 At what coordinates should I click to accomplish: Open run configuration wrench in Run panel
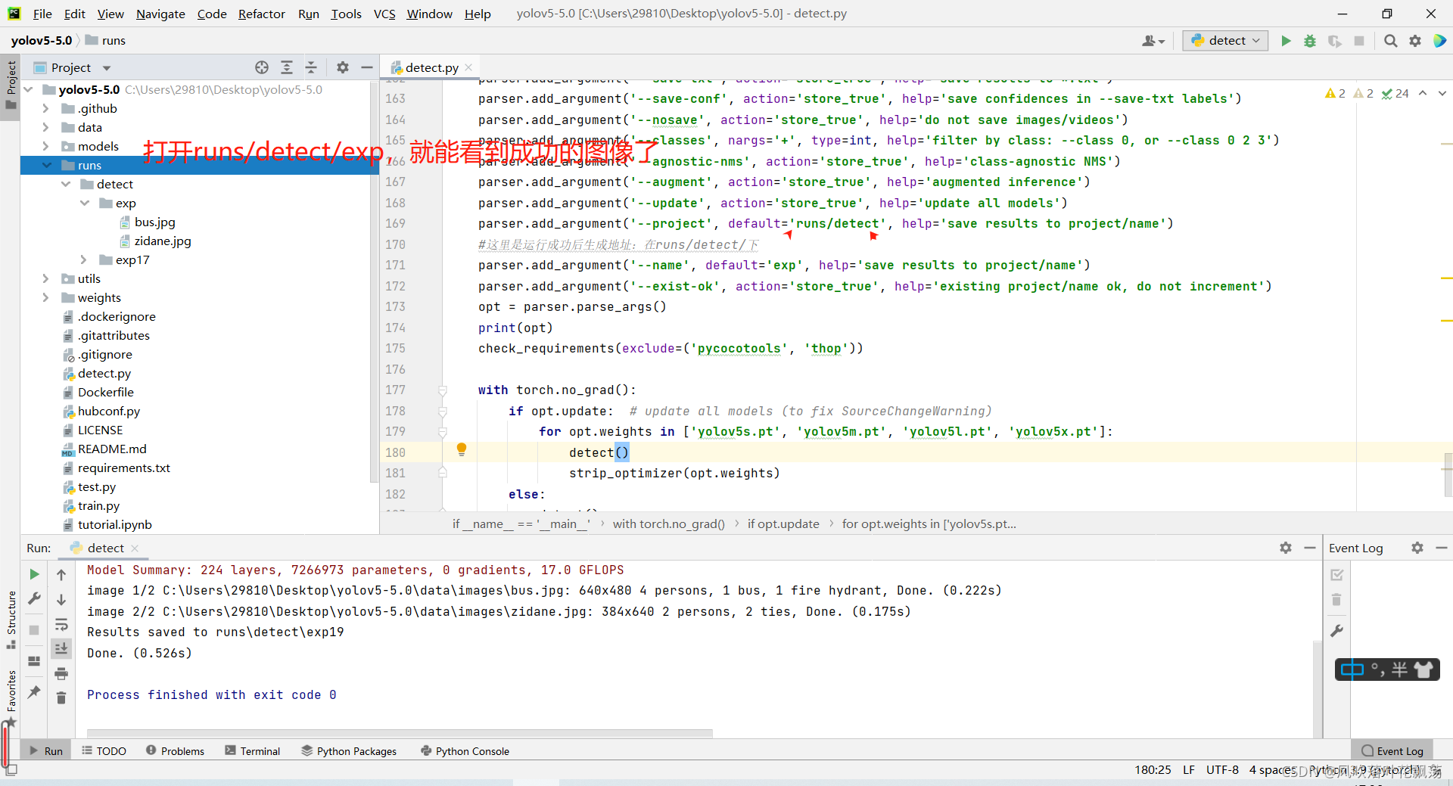(x=34, y=598)
